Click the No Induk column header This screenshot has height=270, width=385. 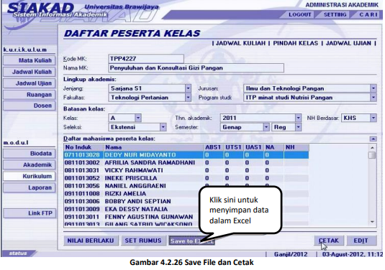tap(83, 147)
